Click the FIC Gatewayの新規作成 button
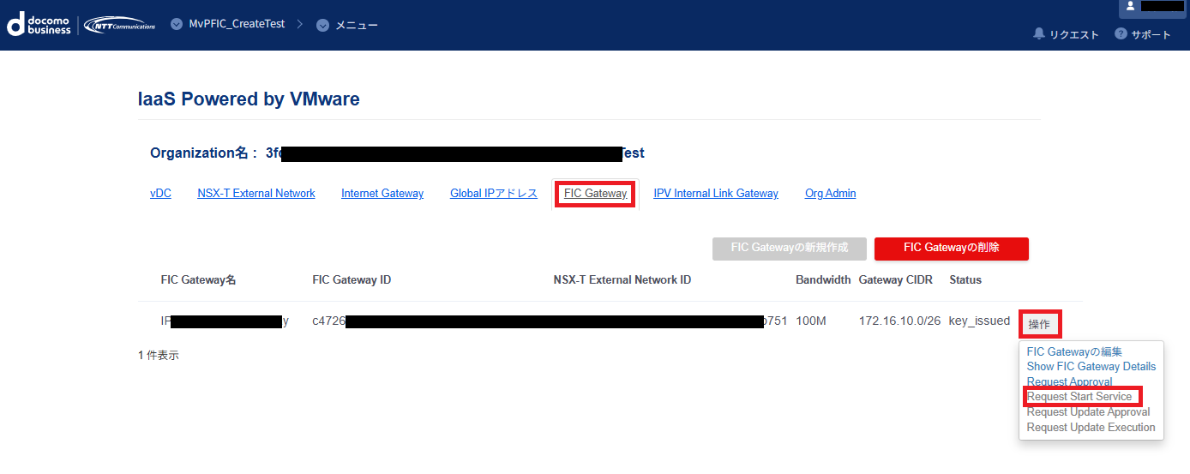This screenshot has height=474, width=1190. tap(790, 248)
